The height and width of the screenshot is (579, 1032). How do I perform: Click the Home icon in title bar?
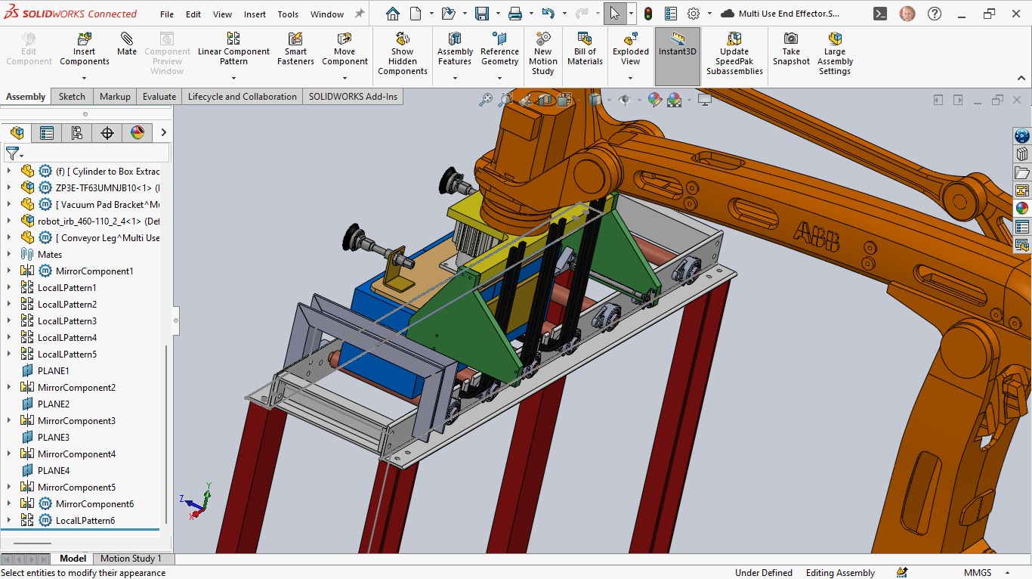(393, 14)
